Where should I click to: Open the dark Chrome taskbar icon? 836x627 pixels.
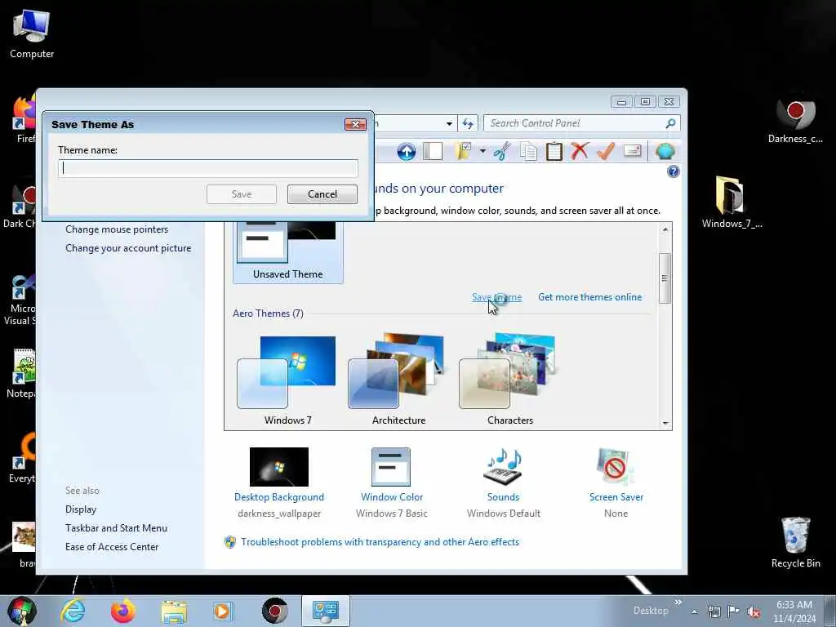[275, 611]
